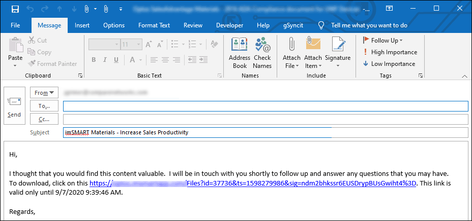Click the To... button

[x=44, y=106]
